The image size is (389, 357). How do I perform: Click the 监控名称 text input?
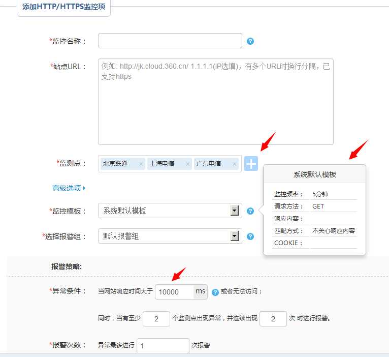[x=170, y=41]
